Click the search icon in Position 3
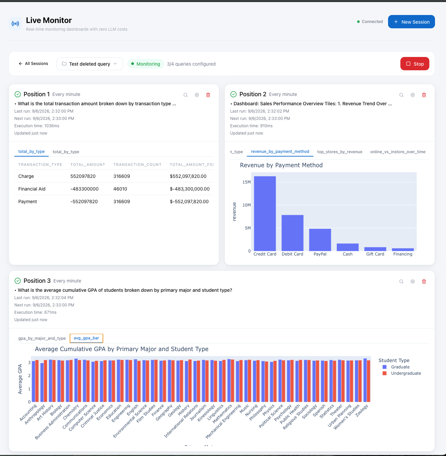Screen dimensions: 446x456 click(x=401, y=281)
